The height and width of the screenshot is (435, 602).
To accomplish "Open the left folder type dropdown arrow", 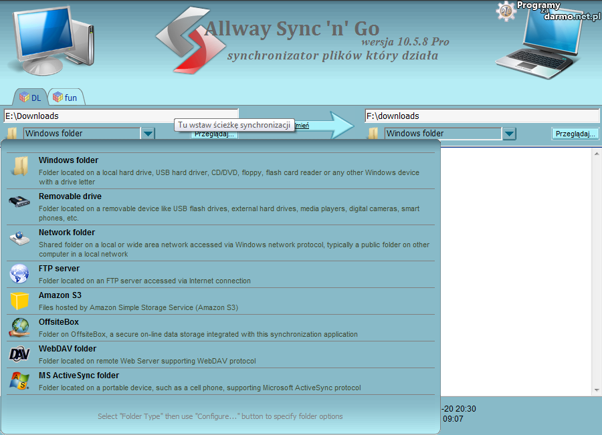I will click(x=148, y=134).
